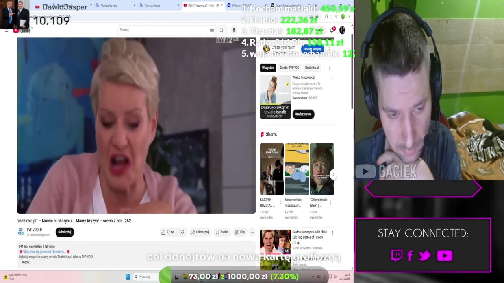This screenshot has height=283, width=504.
Task: Expand next filter chips arrow
Action: pos(330,68)
